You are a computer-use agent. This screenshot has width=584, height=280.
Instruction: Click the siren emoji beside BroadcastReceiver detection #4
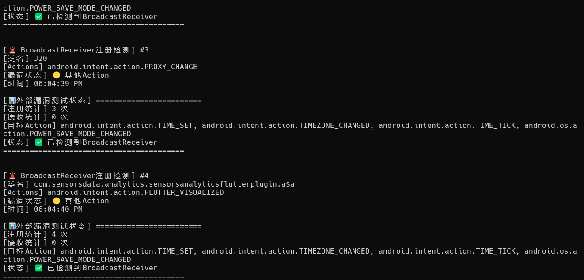12,175
